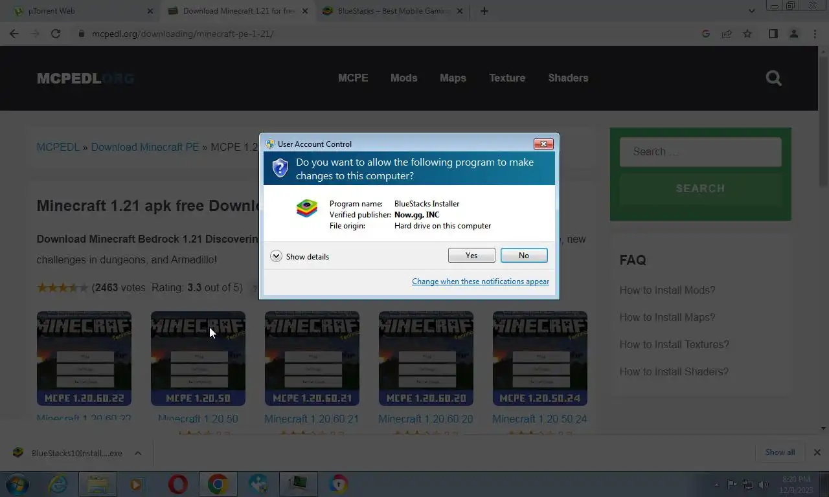Click the network tray icon
The height and width of the screenshot is (497, 829).
click(x=748, y=485)
